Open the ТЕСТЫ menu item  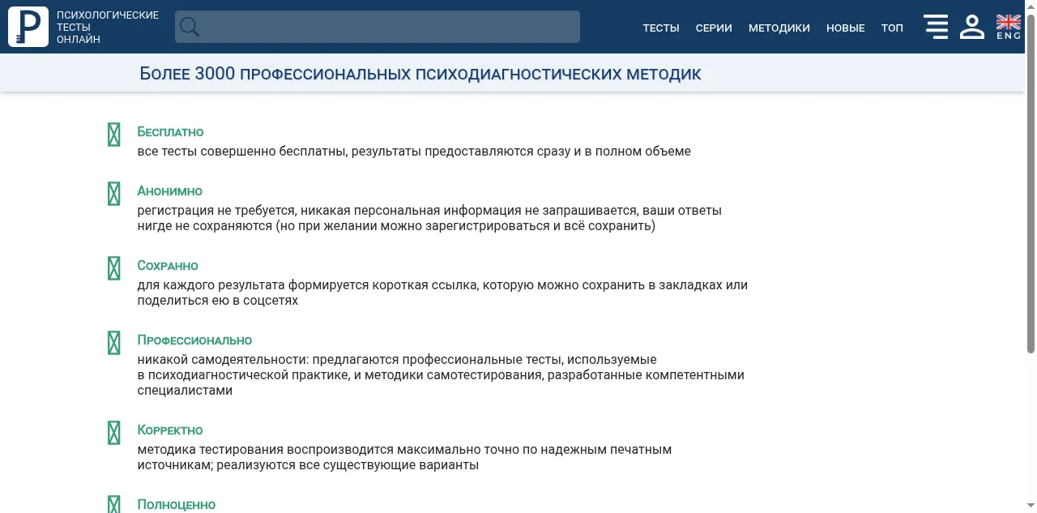(661, 28)
